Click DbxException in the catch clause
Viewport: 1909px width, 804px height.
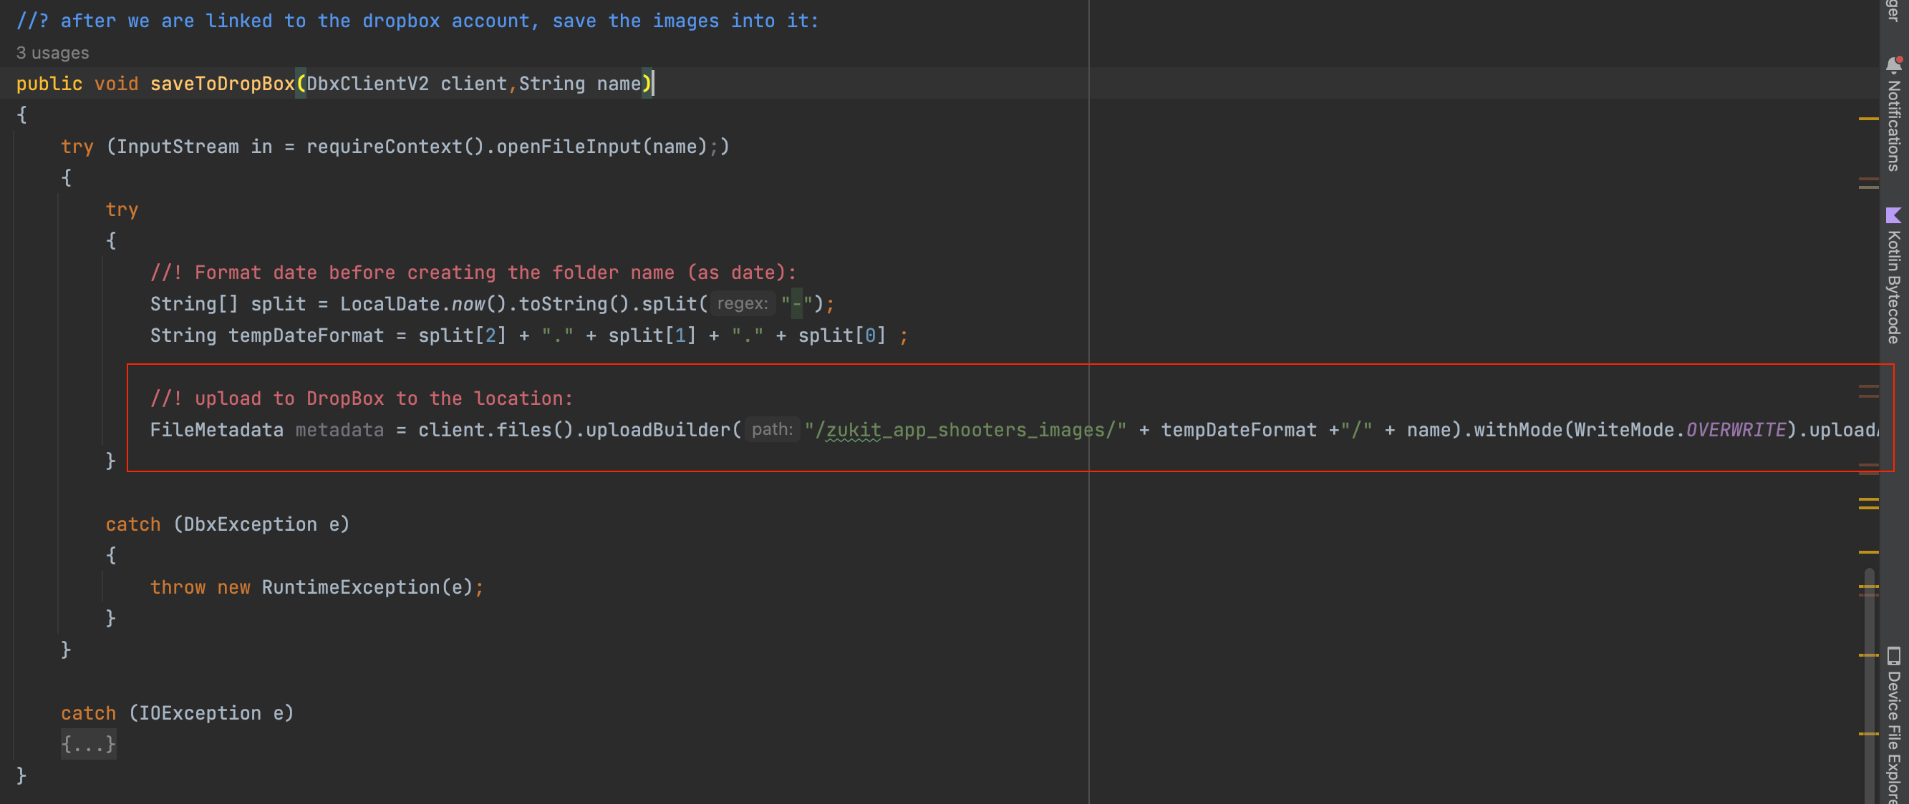click(250, 524)
